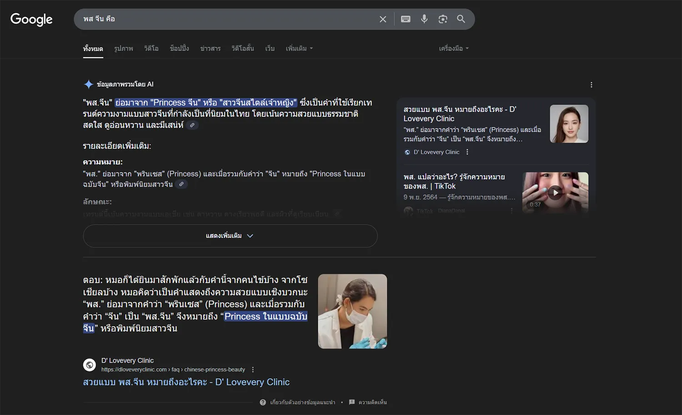Open the เว็บ tab
The height and width of the screenshot is (415, 682).
pyautogui.click(x=270, y=49)
